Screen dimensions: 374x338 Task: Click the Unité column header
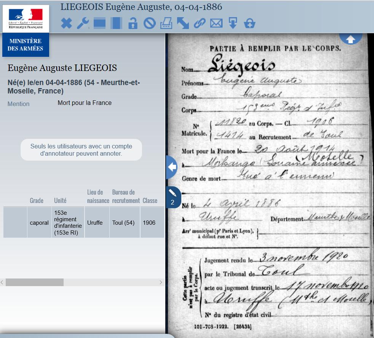click(60, 200)
